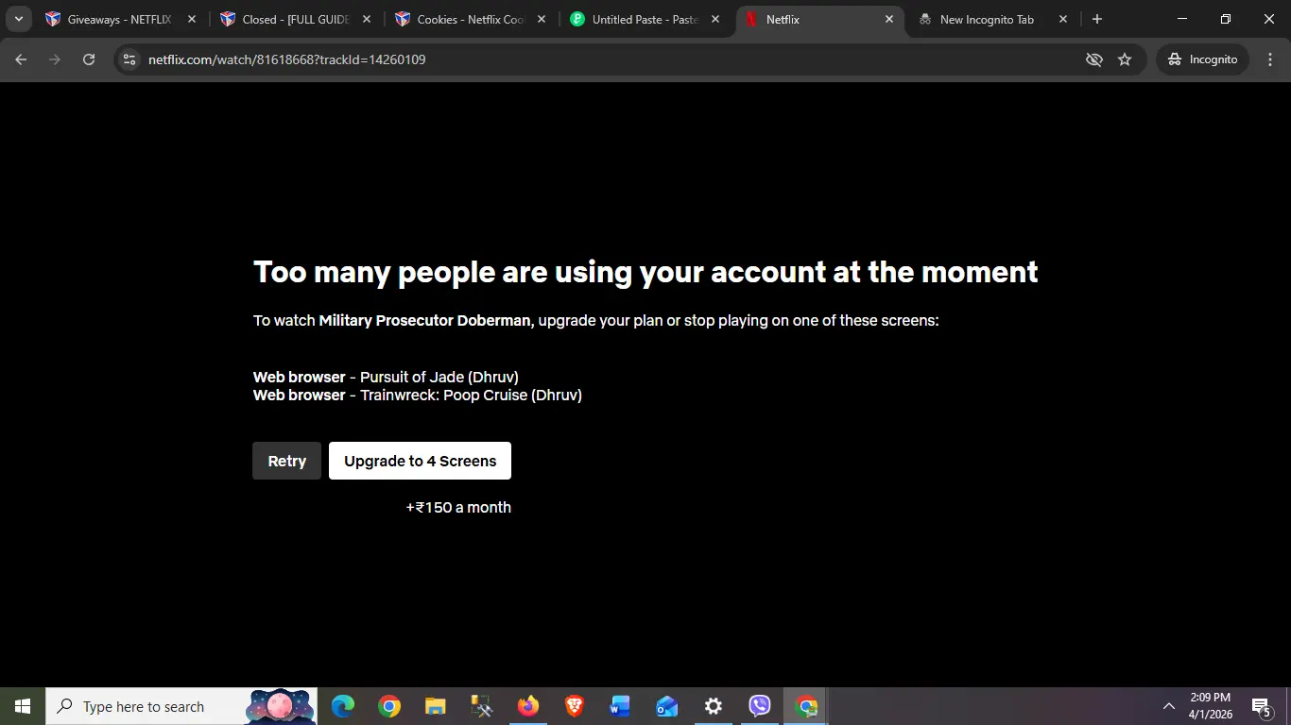View site information for netflix.com

click(x=130, y=59)
